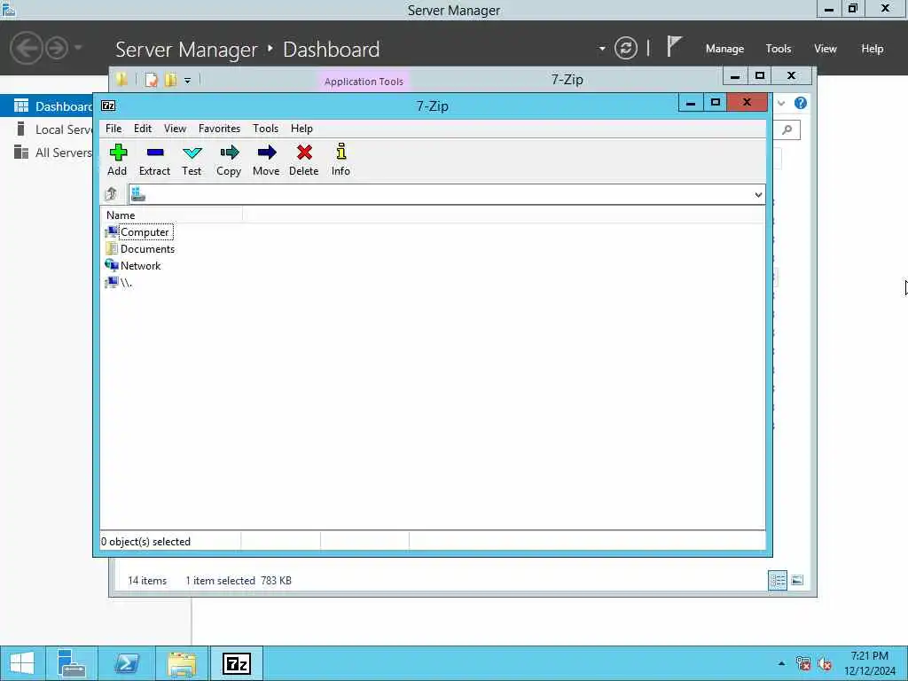Expand the Explorer ribbon chevron

[781, 103]
